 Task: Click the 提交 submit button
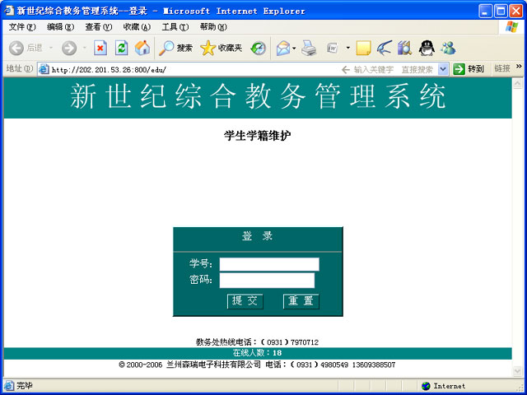245,301
